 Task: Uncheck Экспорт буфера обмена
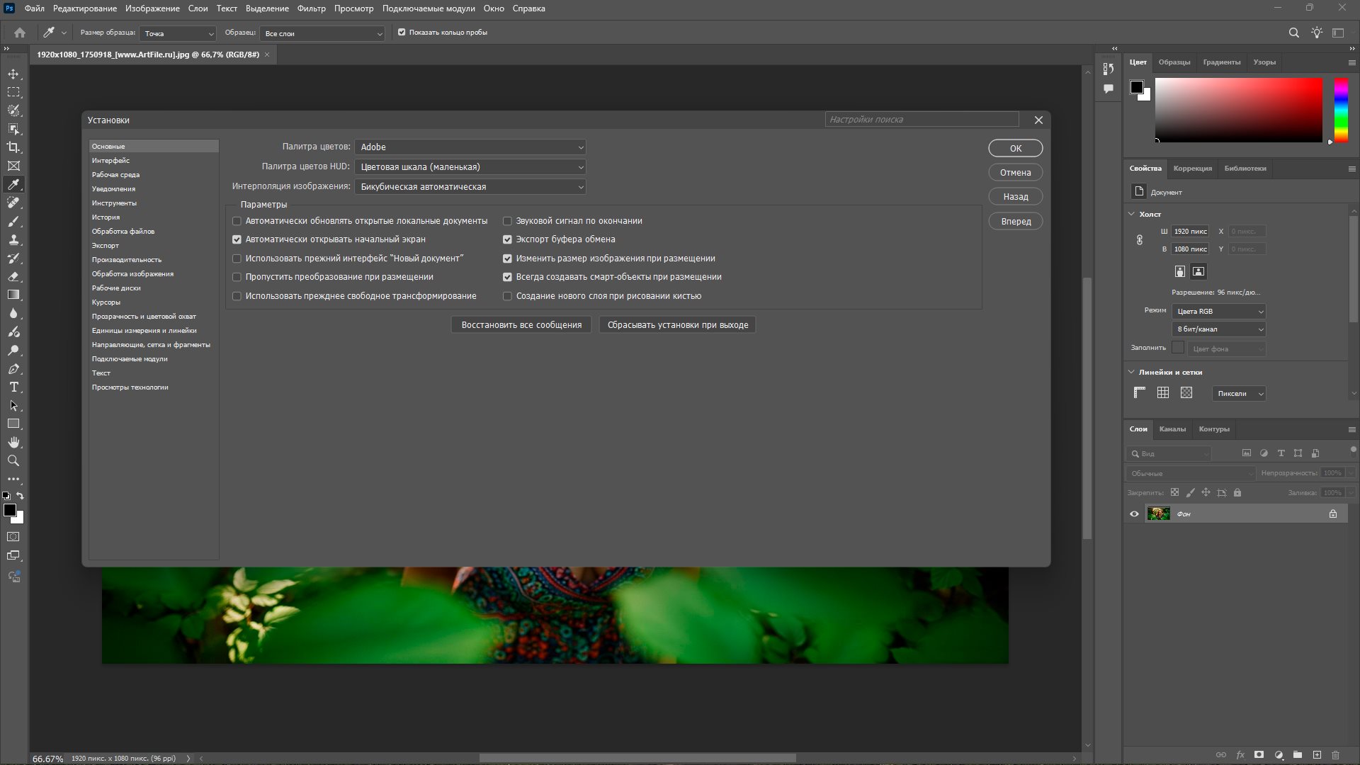pos(507,239)
